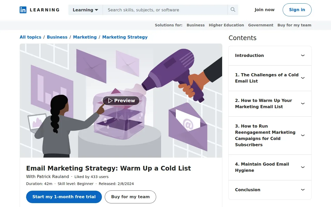Expand How to Run Reengagement Marketing Campaigns section
This screenshot has width=331, height=207.
coord(270,136)
